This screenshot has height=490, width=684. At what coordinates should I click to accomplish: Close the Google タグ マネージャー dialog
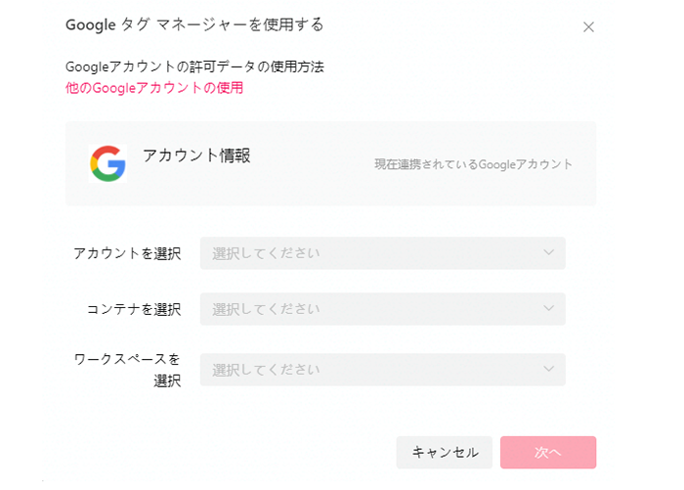point(588,27)
